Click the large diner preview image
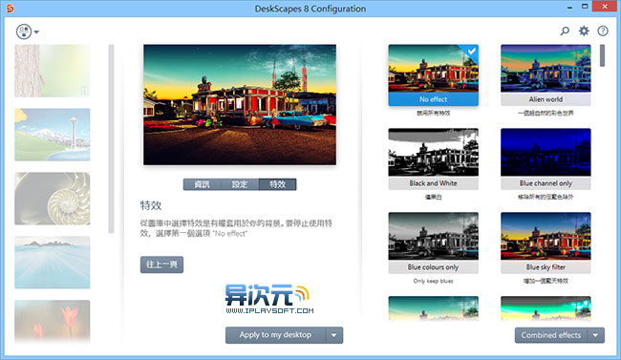 pos(240,104)
